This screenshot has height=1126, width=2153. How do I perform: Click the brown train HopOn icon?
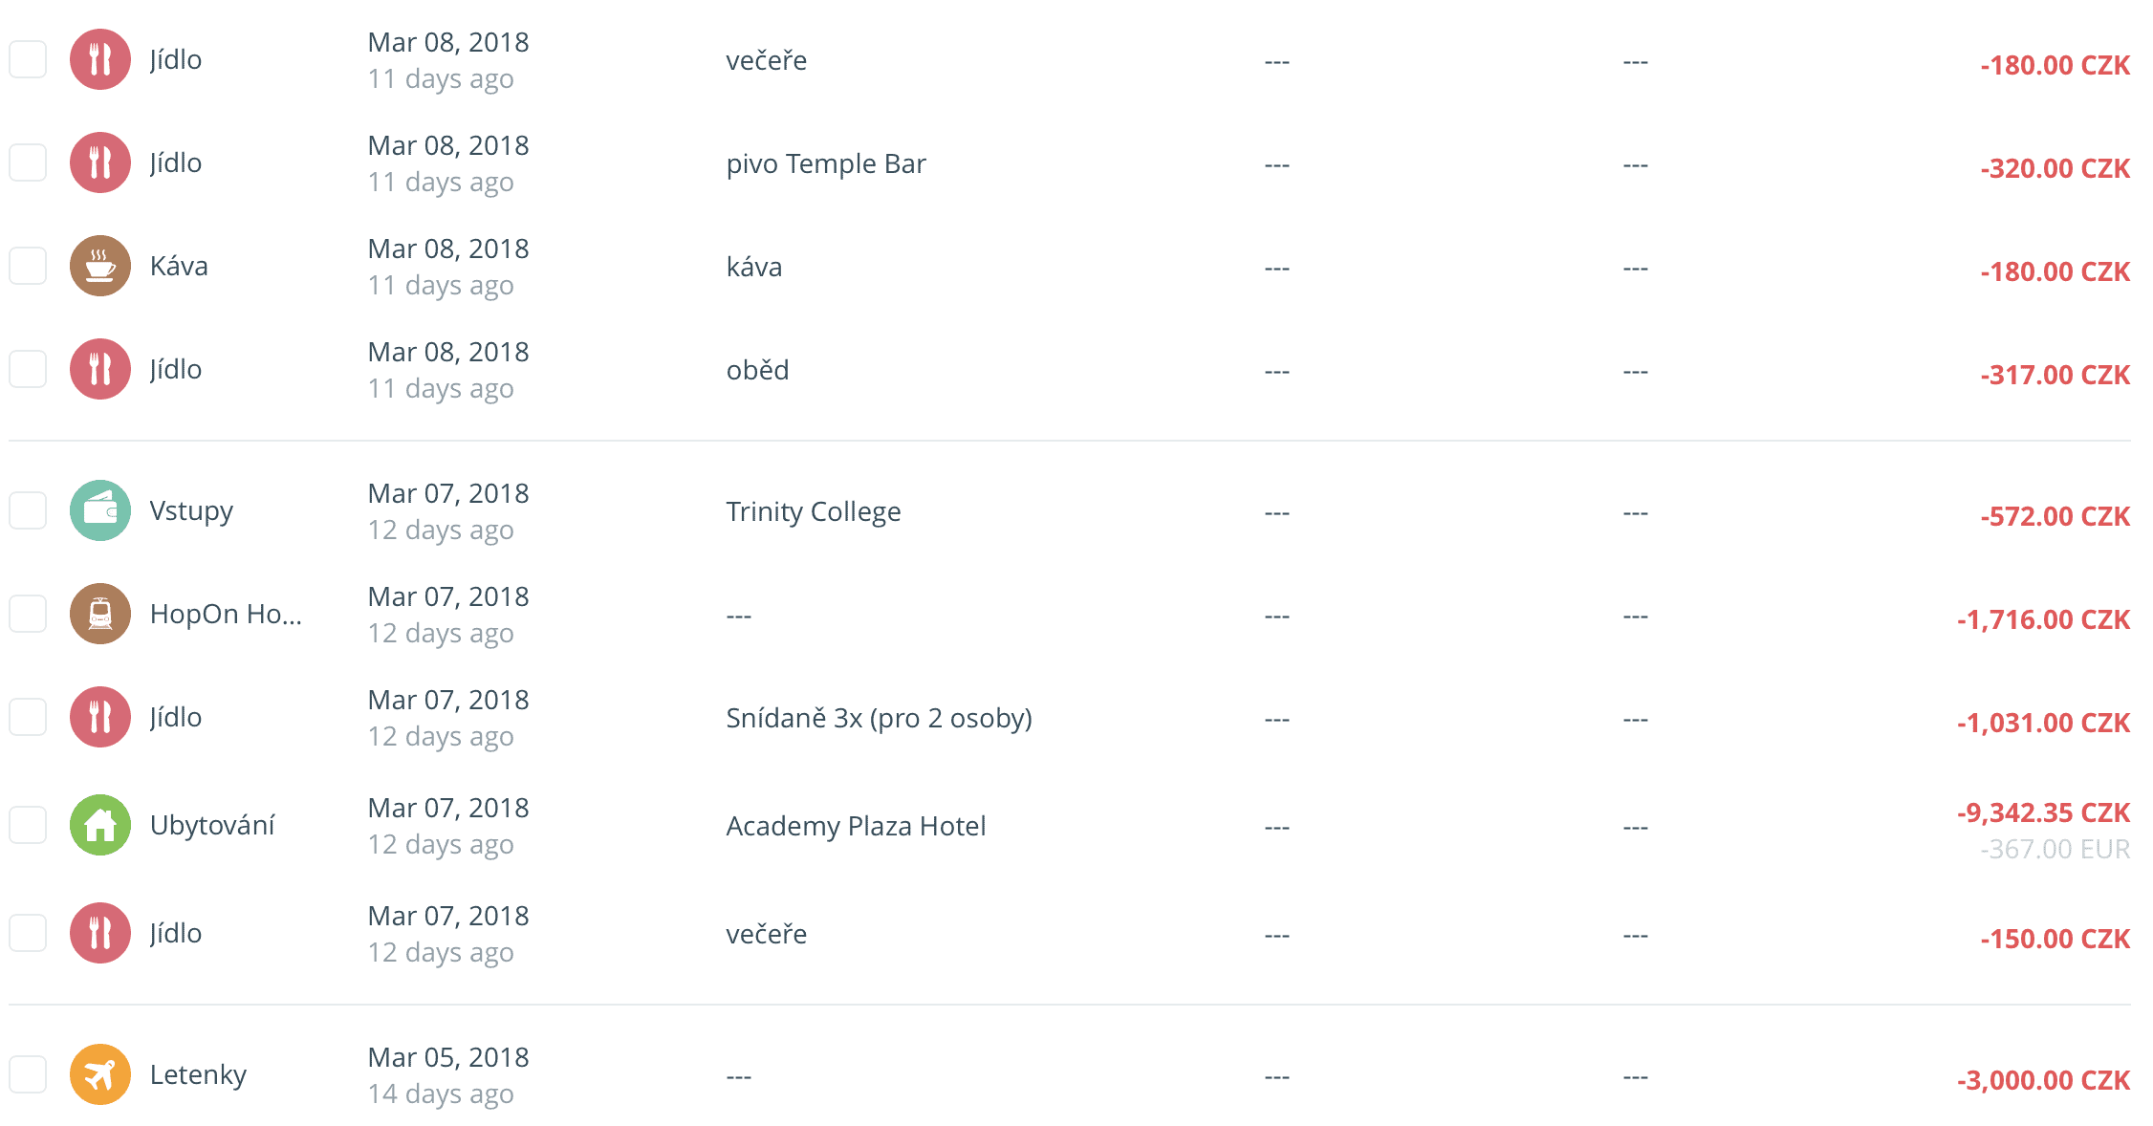(x=100, y=614)
